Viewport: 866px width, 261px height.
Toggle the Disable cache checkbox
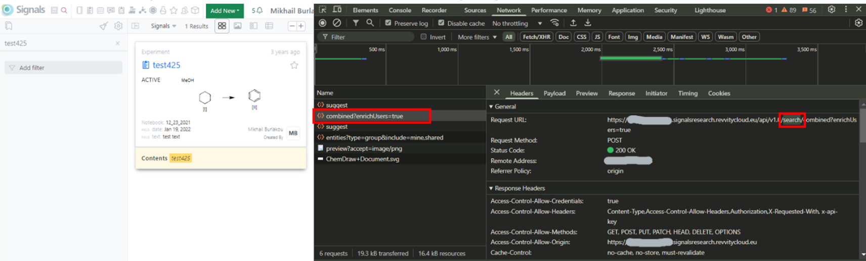[441, 23]
